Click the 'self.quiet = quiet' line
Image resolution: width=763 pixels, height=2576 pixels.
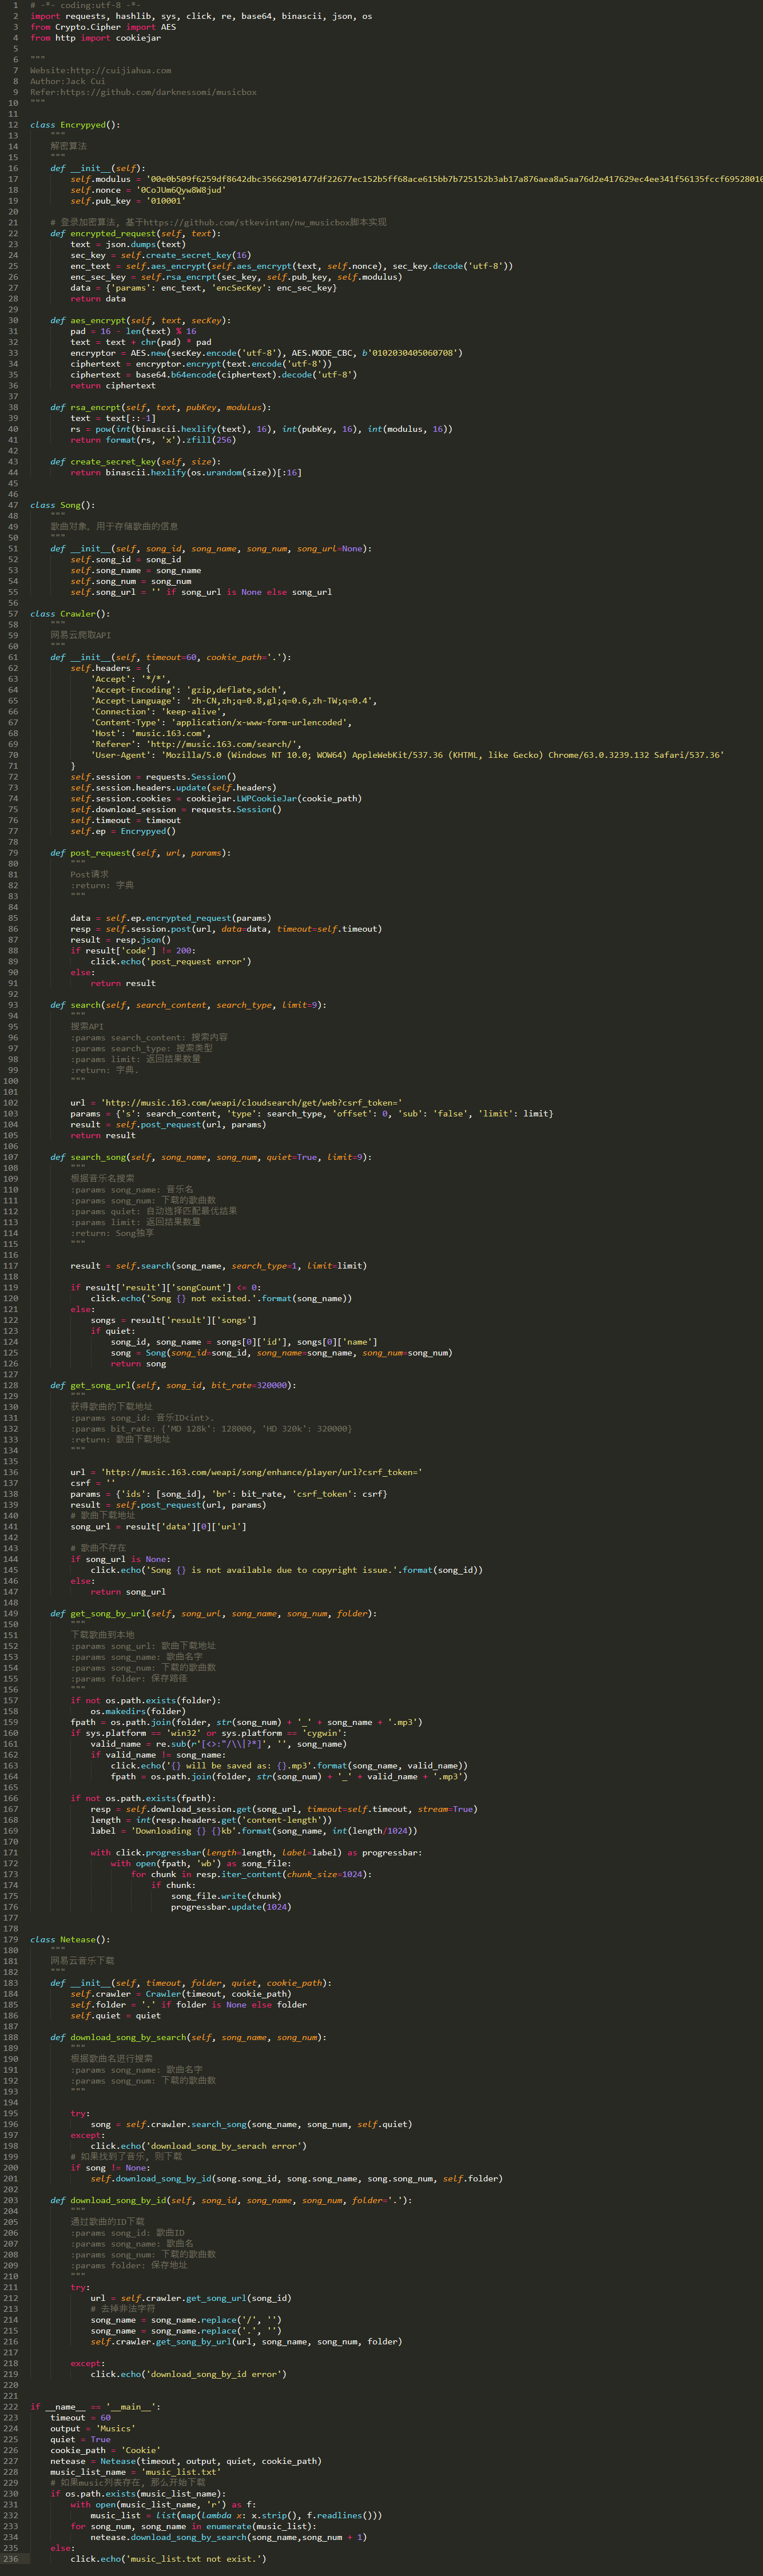point(115,2015)
